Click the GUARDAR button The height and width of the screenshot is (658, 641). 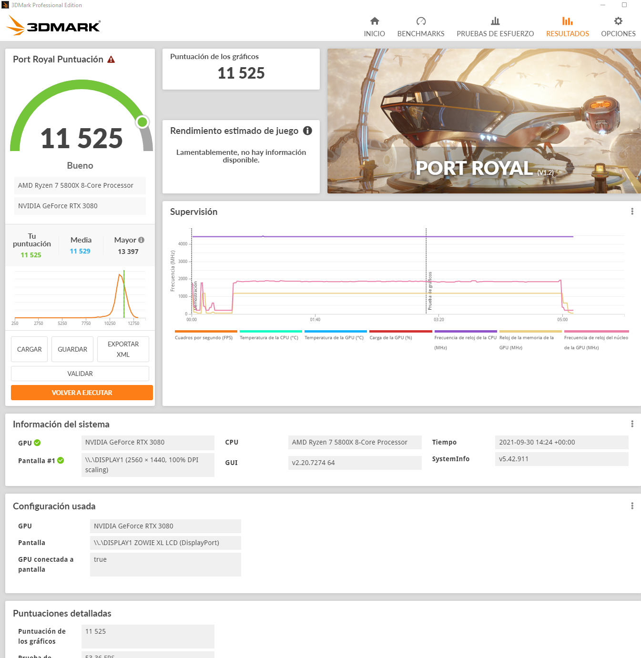tap(72, 349)
